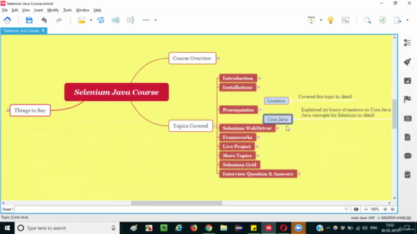The image size is (417, 234).
Task: Expand the More Topics node
Action: [258, 156]
